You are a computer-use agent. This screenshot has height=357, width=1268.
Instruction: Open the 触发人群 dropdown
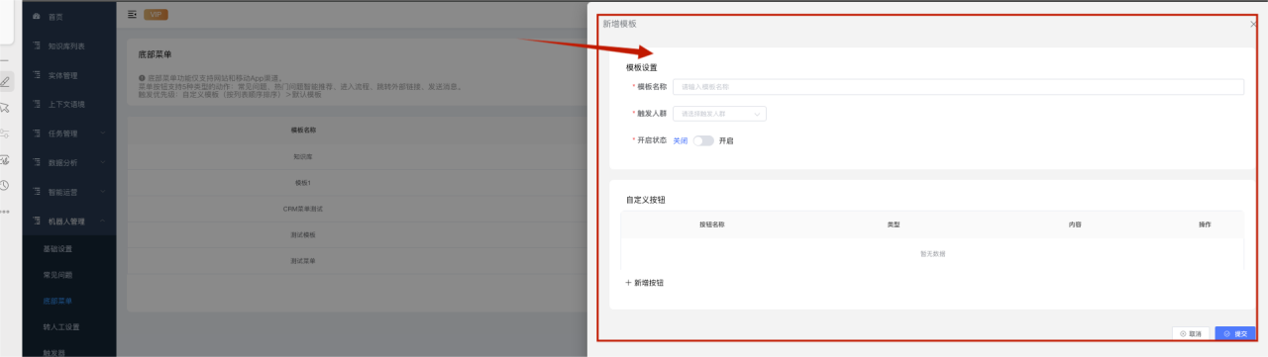click(x=719, y=114)
